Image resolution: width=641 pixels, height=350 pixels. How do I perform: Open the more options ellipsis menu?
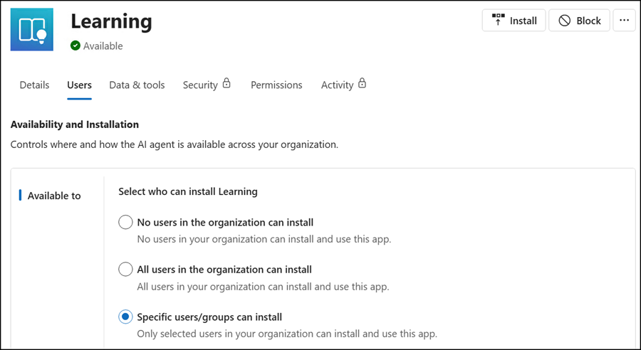click(624, 21)
